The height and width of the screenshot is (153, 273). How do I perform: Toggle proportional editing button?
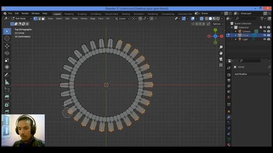click(x=151, y=19)
